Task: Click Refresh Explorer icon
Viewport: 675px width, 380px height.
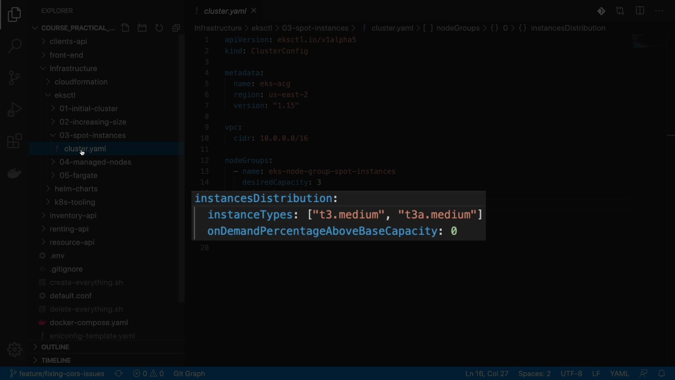Action: point(159,28)
